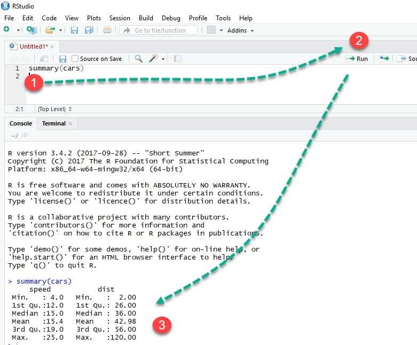Image resolution: width=417 pixels, height=345 pixels.
Task: Click the Show in new window icon
Action: [44, 59]
